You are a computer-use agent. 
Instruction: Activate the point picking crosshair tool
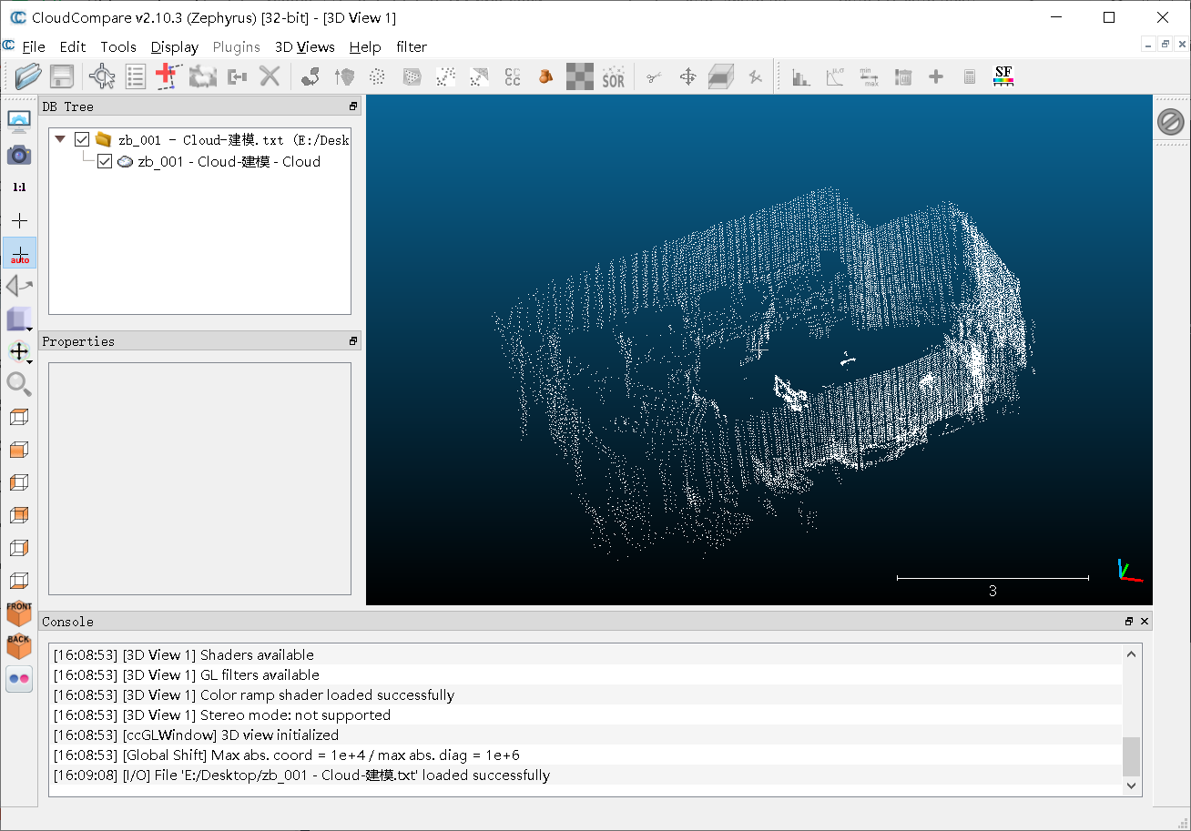102,76
